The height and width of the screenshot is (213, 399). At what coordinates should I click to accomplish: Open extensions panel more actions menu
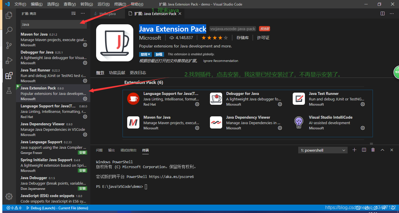pos(83,14)
